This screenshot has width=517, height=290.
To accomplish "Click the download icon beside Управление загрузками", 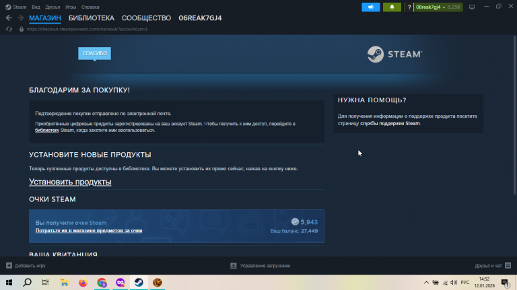I will [234, 266].
